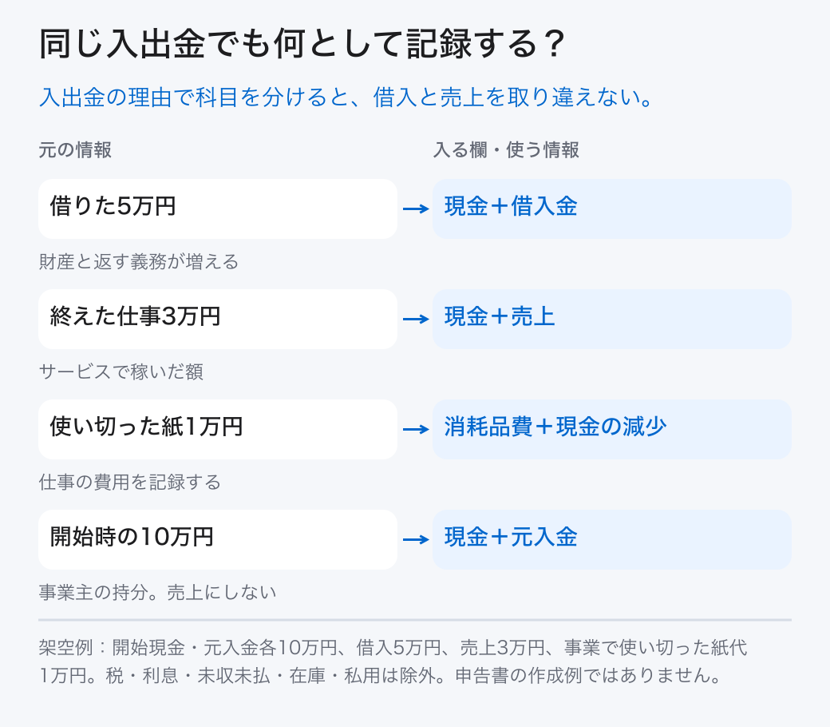Click the heading 同じ入出金でも何として記録する？
Image resolution: width=830 pixels, height=727 pixels.
pyautogui.click(x=302, y=43)
